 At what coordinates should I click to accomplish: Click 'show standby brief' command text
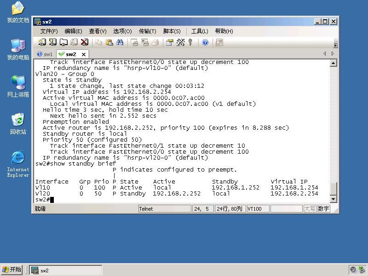point(83,164)
